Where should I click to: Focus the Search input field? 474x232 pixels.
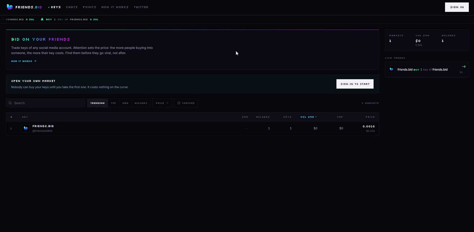pyautogui.click(x=46, y=103)
